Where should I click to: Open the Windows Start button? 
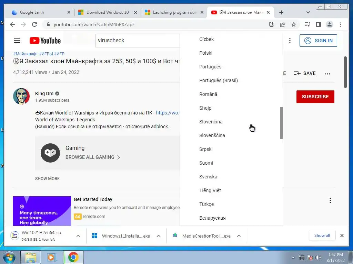coord(9,257)
